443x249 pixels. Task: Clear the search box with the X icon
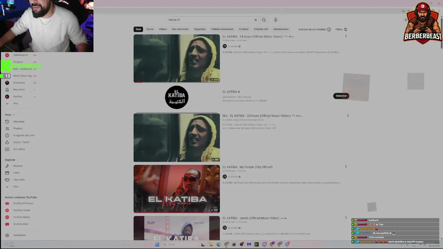tap(255, 20)
